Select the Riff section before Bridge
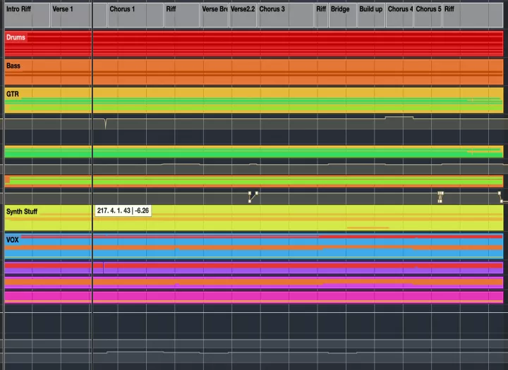 (322, 16)
